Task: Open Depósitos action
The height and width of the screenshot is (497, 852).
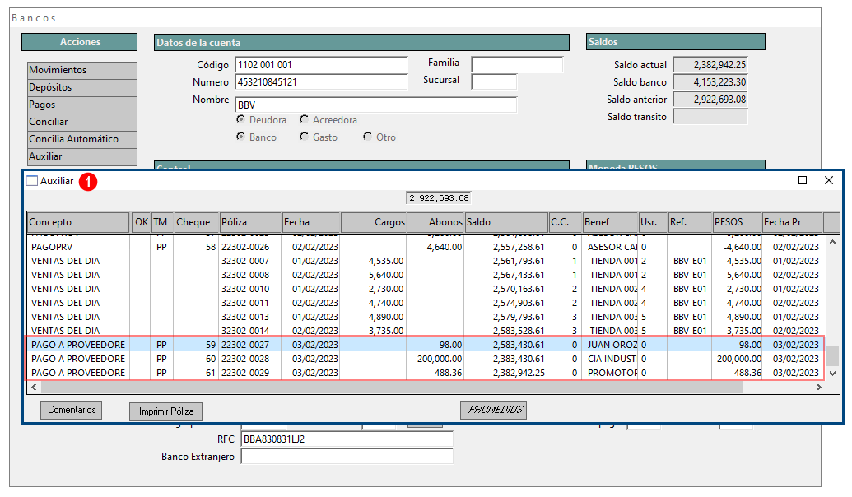Action: tap(82, 87)
